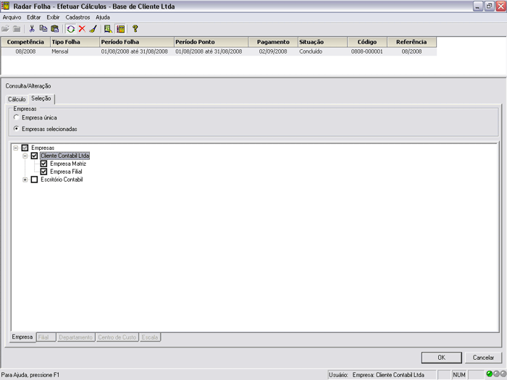Click the Paste clipboard icon
Screen dimensions: 507x380
coord(54,29)
